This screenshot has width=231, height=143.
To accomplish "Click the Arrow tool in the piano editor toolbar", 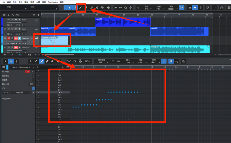I will click(x=31, y=61).
